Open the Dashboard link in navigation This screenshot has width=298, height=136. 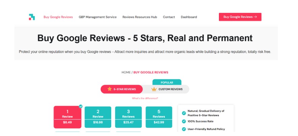coord(189,17)
